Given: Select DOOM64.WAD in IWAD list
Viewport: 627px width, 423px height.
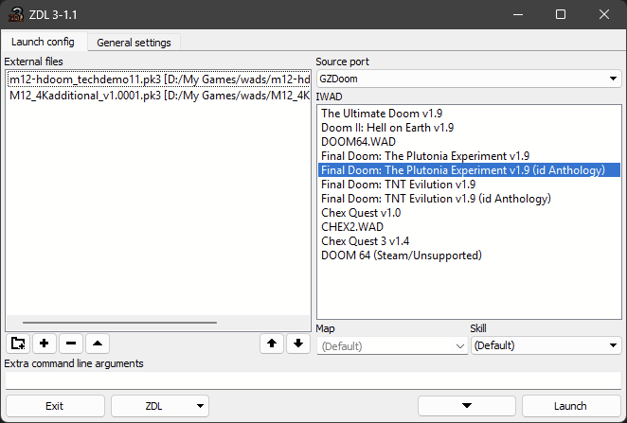Looking at the screenshot, I should (x=469, y=142).
